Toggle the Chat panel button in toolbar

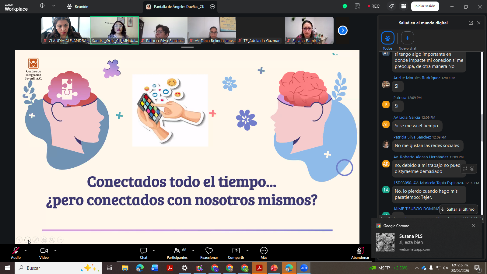(144, 253)
